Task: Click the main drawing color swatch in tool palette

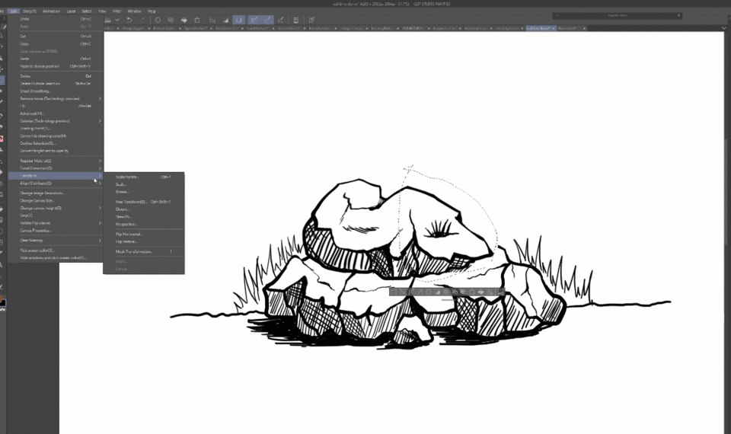Action: point(2,302)
